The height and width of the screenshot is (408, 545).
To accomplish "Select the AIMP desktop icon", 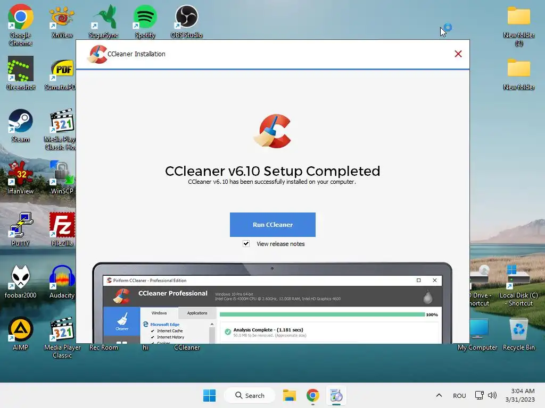I will pyautogui.click(x=21, y=334).
